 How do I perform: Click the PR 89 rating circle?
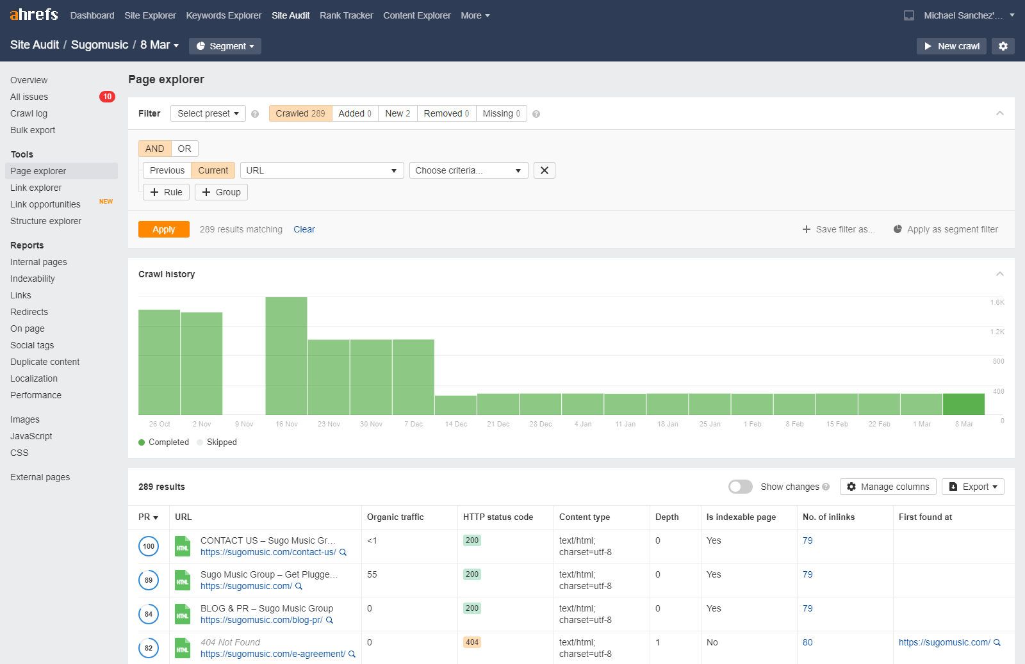point(149,580)
